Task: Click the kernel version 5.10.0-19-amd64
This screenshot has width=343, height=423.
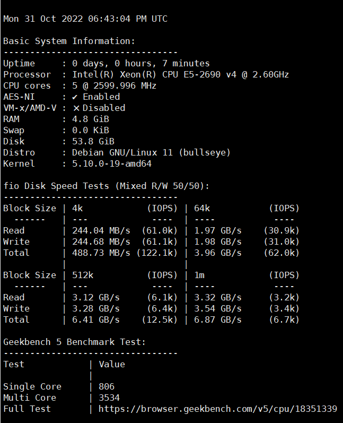Action: pos(112,163)
